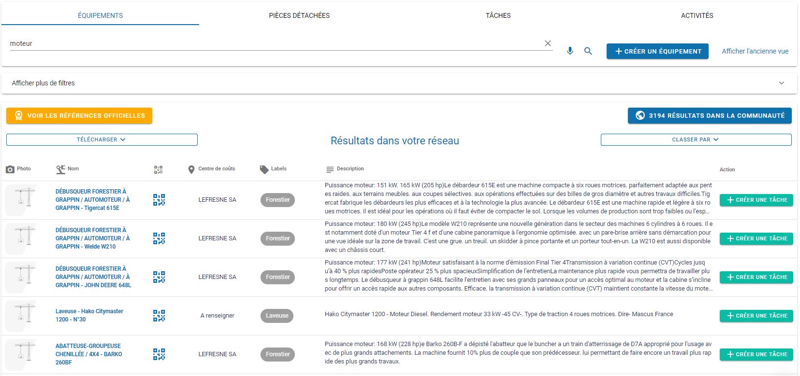The image size is (800, 376).
Task: Click LEFRESNE SA on BARKO 260BF row
Action: click(218, 354)
